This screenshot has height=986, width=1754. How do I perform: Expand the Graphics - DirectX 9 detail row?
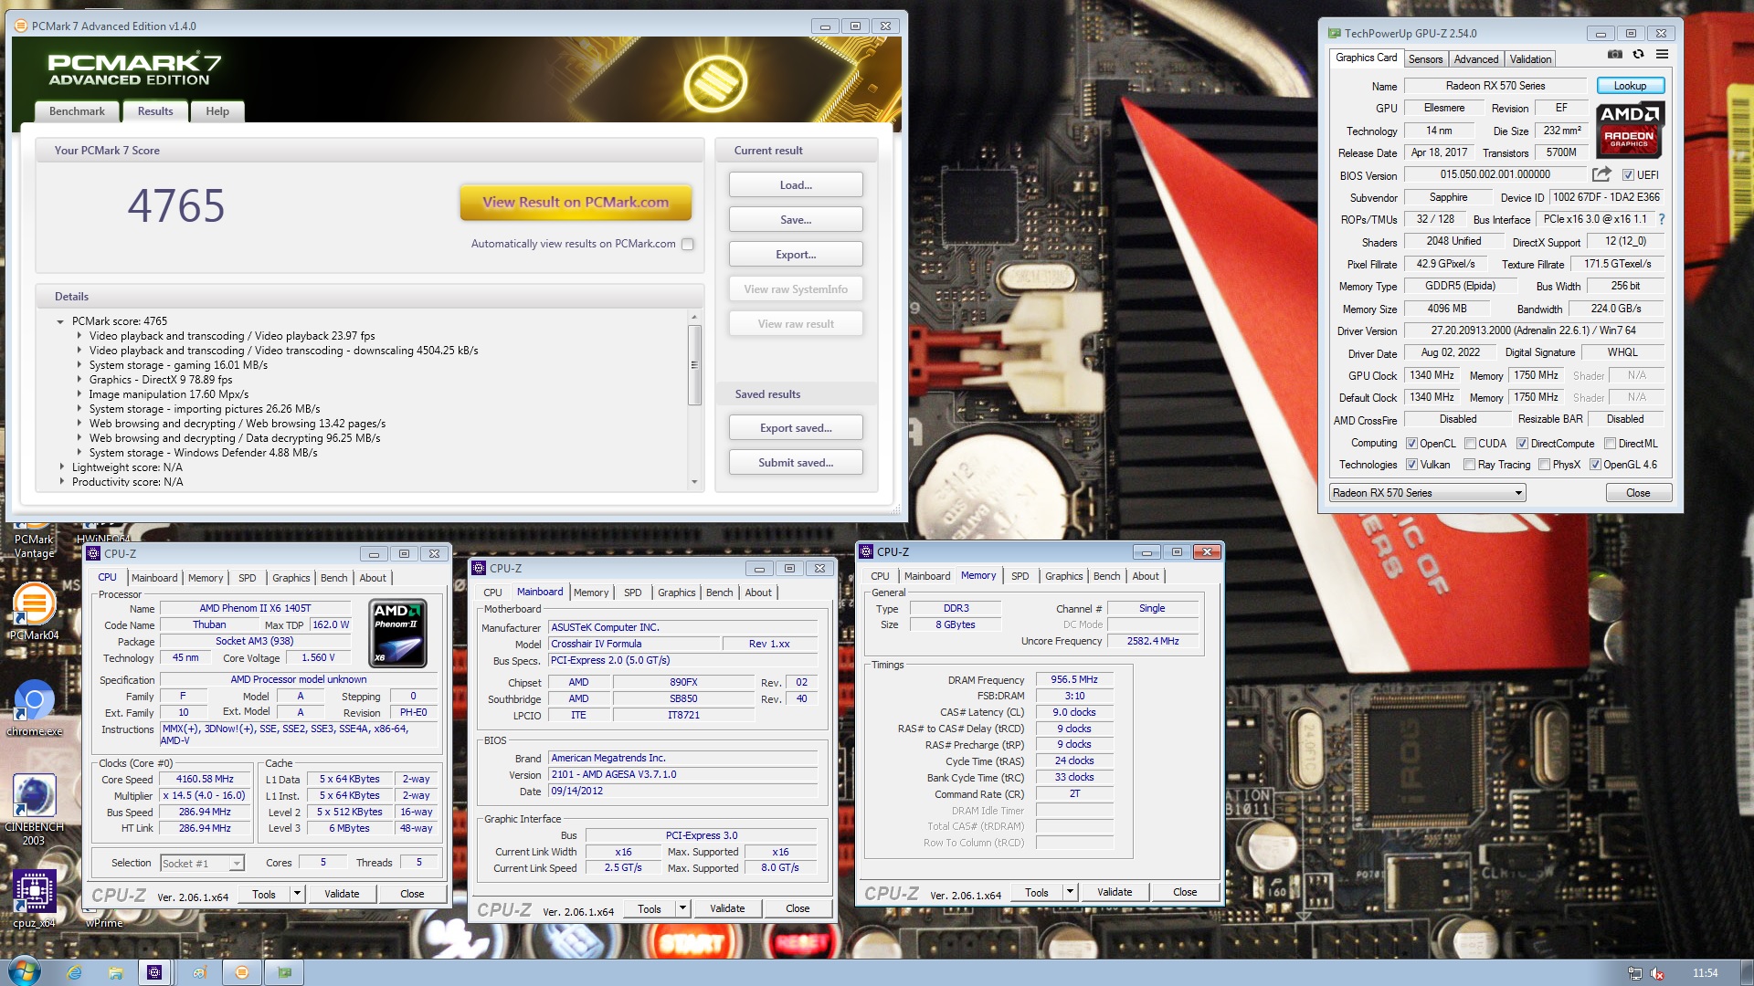pyautogui.click(x=79, y=380)
